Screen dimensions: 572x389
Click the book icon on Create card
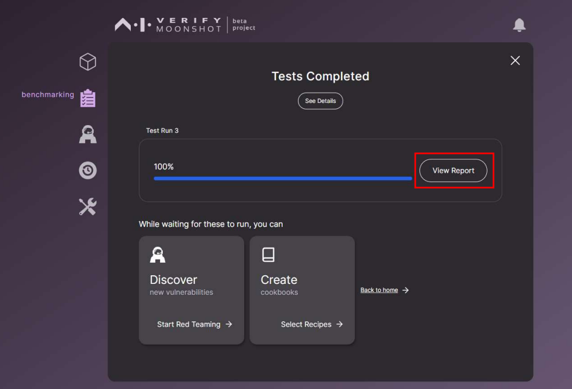coord(269,255)
